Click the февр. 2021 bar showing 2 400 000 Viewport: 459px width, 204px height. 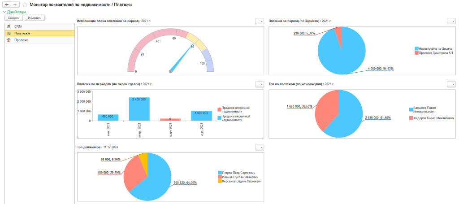point(139,109)
